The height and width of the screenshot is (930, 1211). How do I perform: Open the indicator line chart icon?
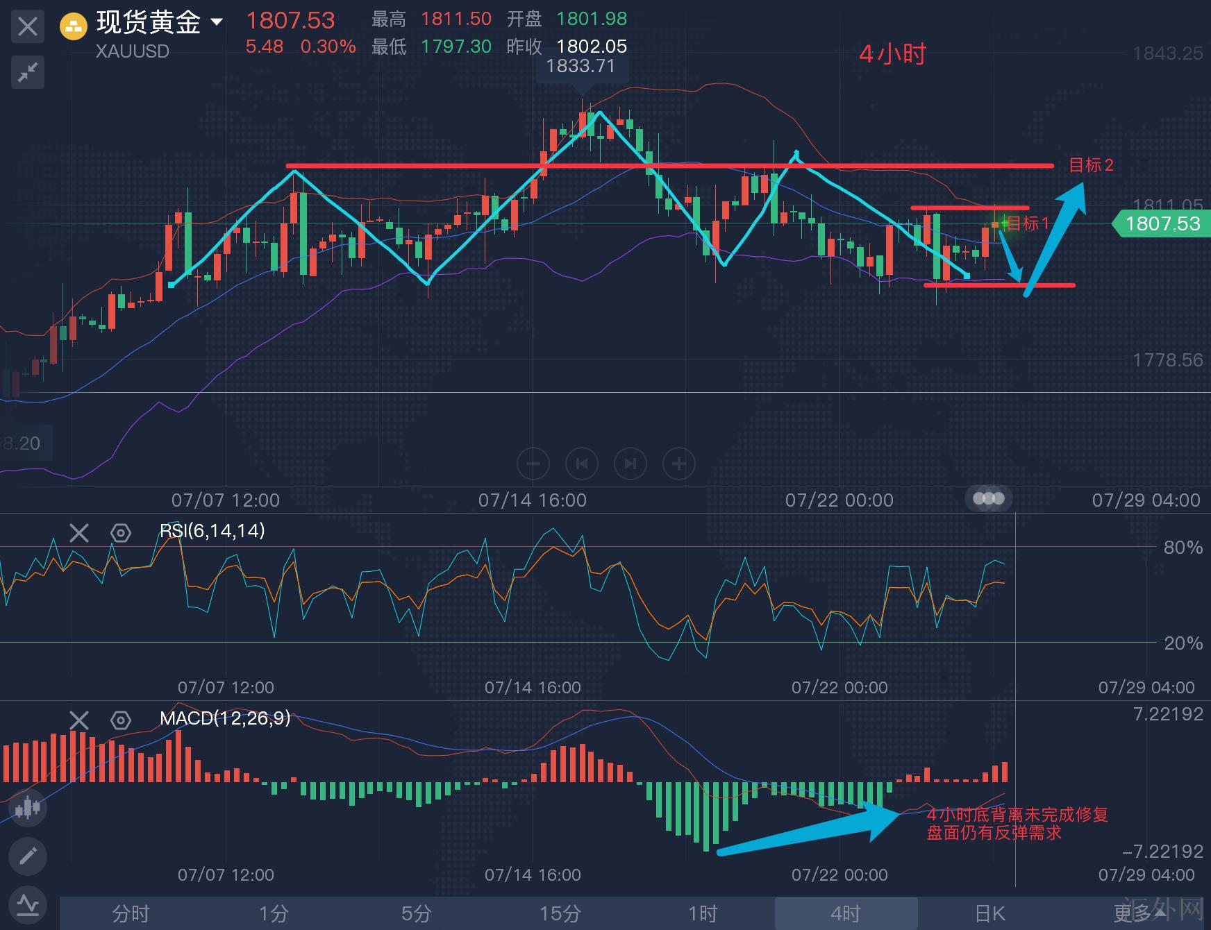pyautogui.click(x=28, y=905)
